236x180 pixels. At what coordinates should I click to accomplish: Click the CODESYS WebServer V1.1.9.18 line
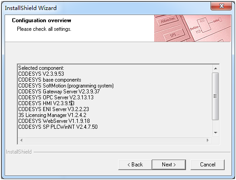(54, 121)
